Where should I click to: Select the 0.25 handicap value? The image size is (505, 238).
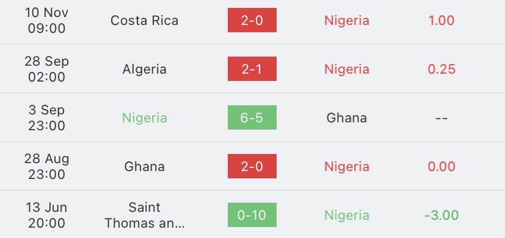click(441, 69)
